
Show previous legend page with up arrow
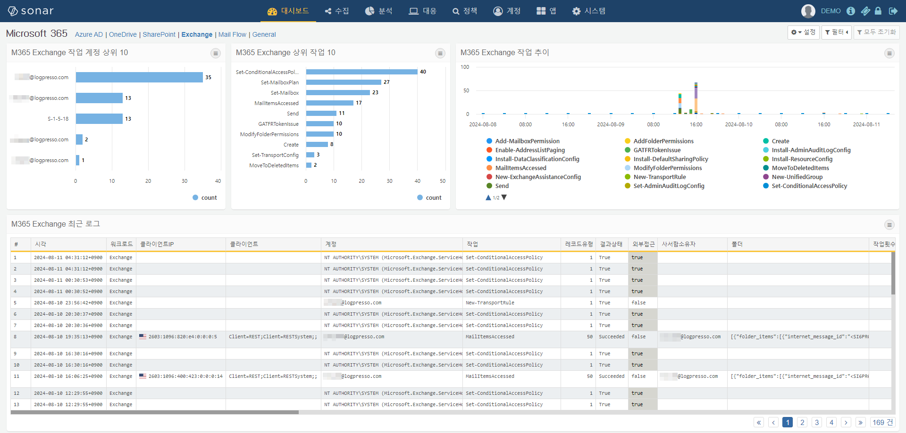click(x=488, y=197)
